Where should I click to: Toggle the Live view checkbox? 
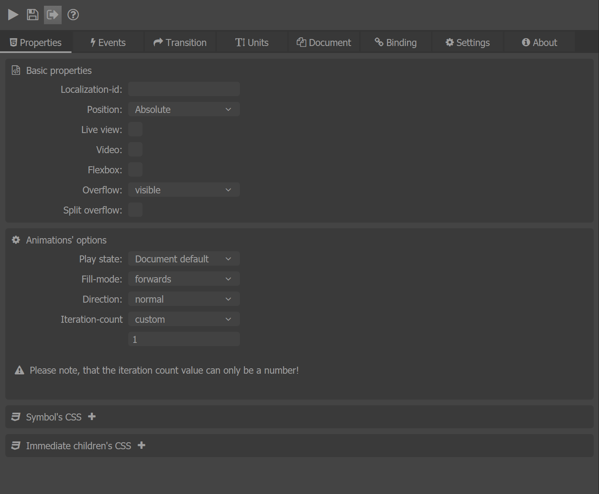(135, 129)
